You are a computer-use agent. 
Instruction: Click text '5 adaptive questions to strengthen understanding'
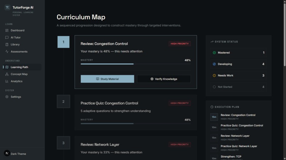pos(116,111)
